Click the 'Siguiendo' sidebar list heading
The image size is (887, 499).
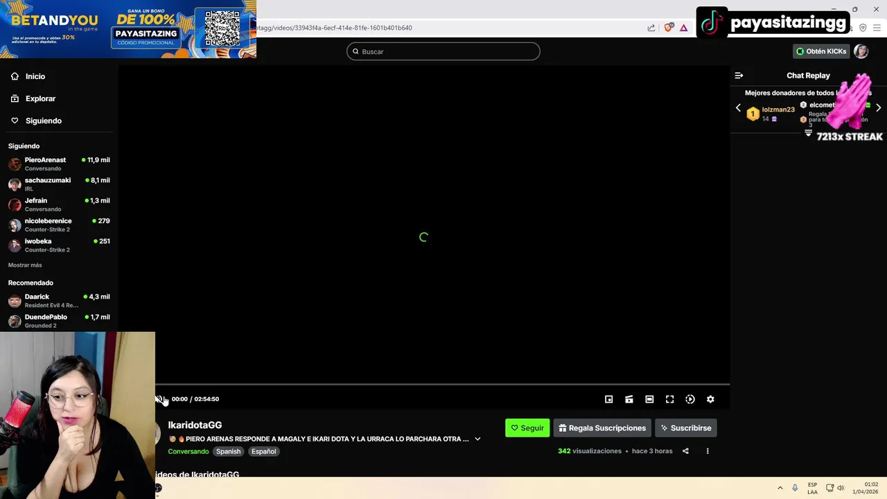pos(24,146)
